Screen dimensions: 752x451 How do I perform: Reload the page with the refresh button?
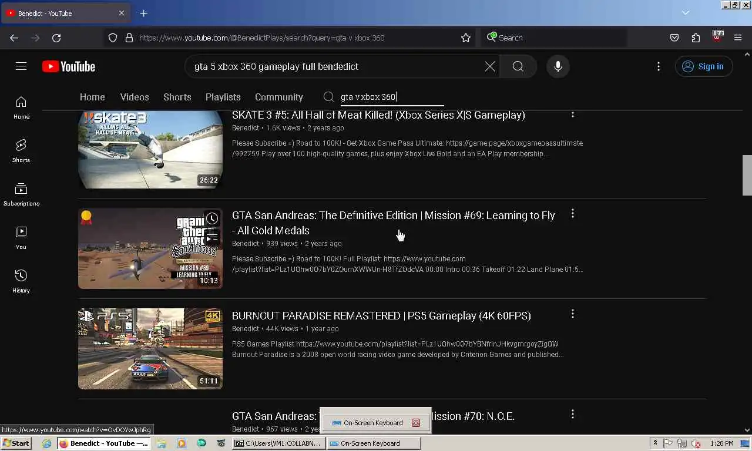point(56,38)
